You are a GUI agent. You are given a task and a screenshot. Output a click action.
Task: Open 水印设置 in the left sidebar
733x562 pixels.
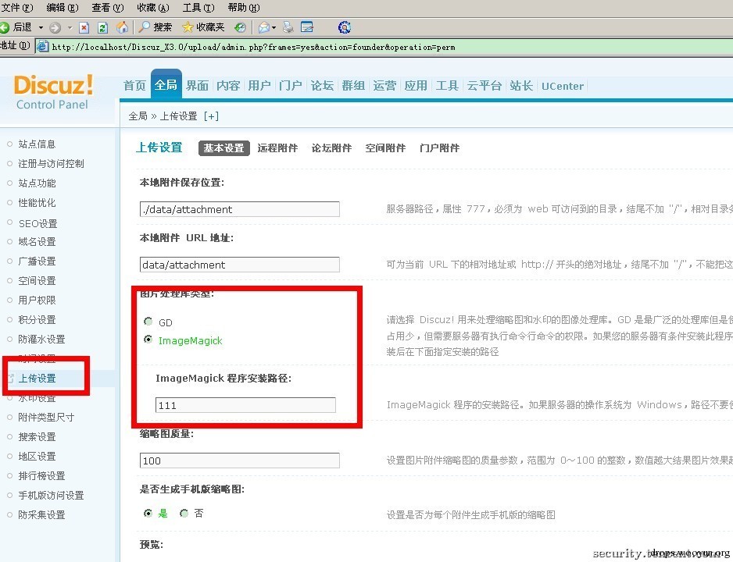pyautogui.click(x=37, y=398)
